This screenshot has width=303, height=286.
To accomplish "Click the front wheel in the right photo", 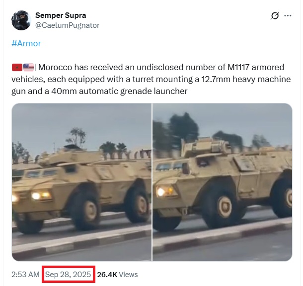I will pos(224,207).
